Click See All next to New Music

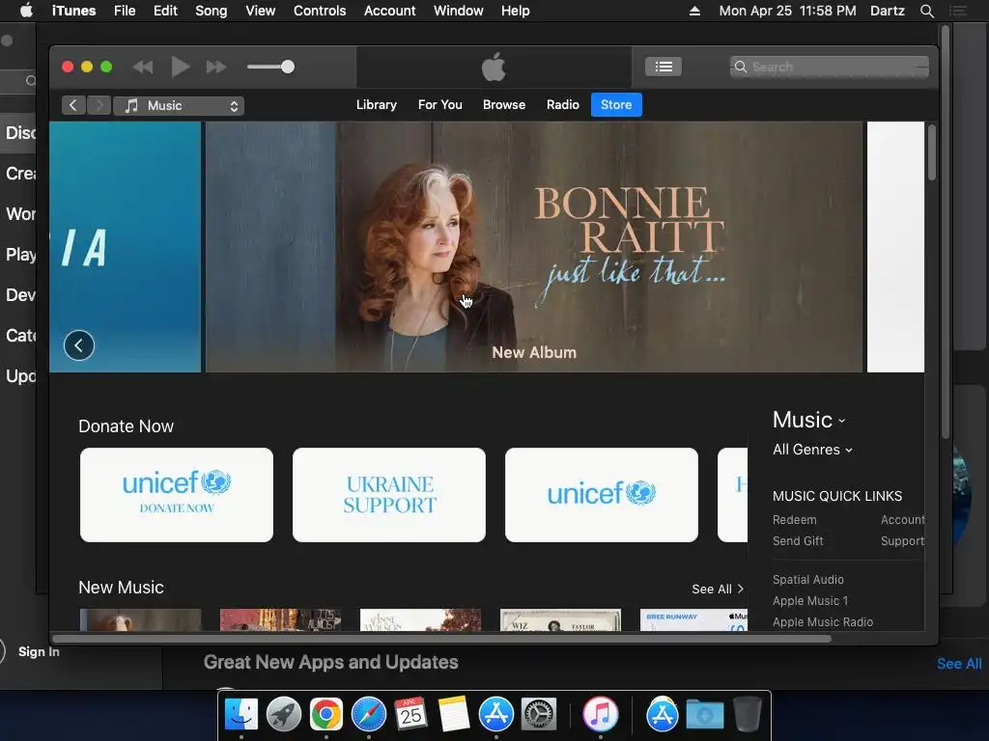(718, 589)
